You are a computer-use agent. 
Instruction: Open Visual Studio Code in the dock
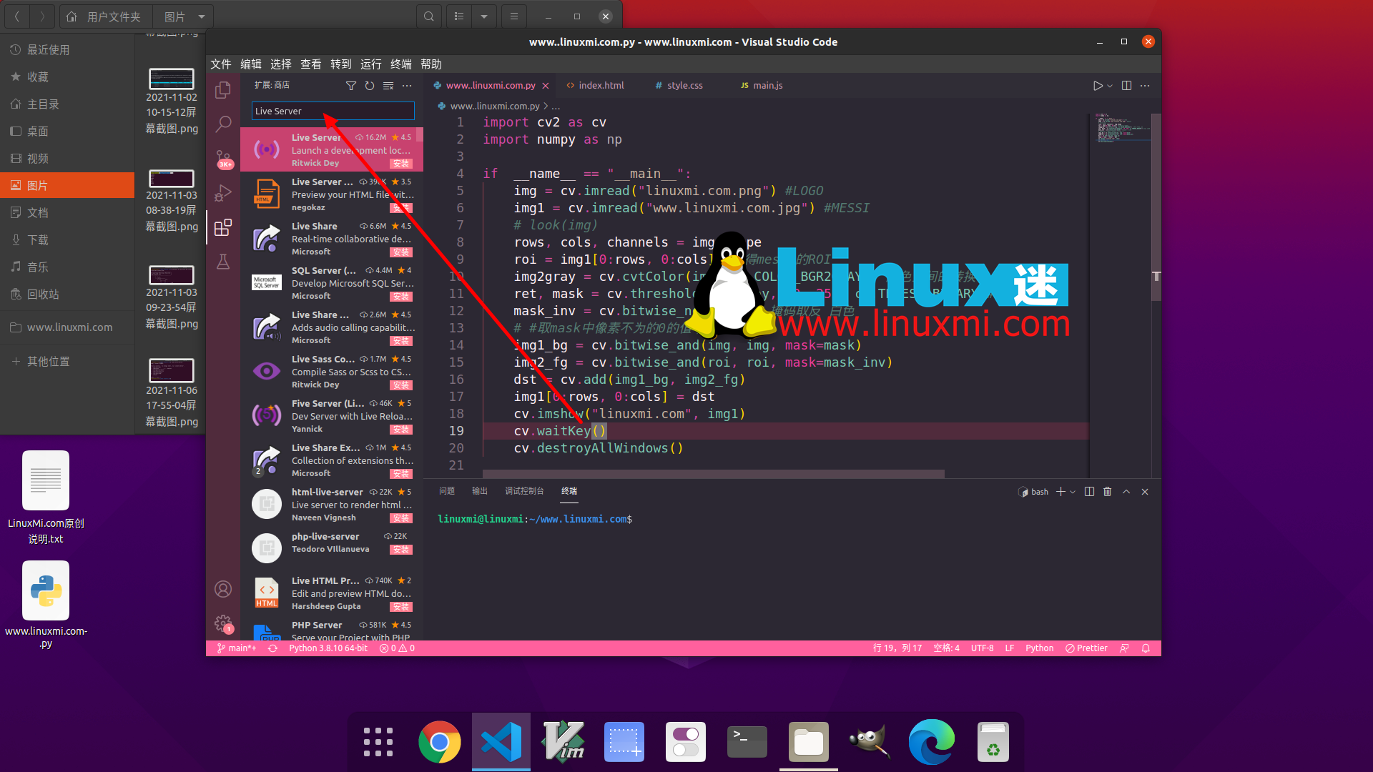point(501,742)
